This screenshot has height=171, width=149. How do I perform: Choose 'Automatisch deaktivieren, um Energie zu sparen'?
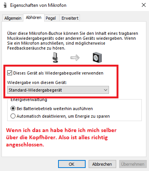tap(13, 116)
